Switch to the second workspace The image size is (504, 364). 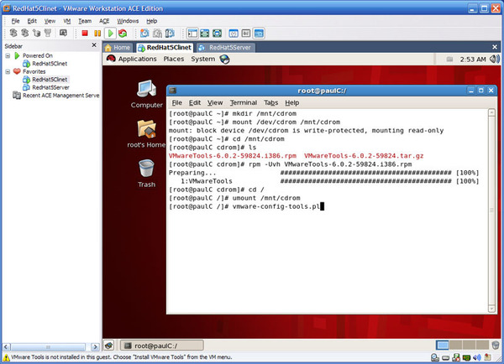[456, 346]
